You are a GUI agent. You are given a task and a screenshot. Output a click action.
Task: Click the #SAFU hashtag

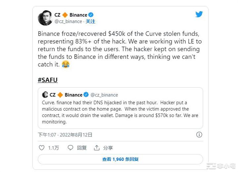[x=48, y=80]
